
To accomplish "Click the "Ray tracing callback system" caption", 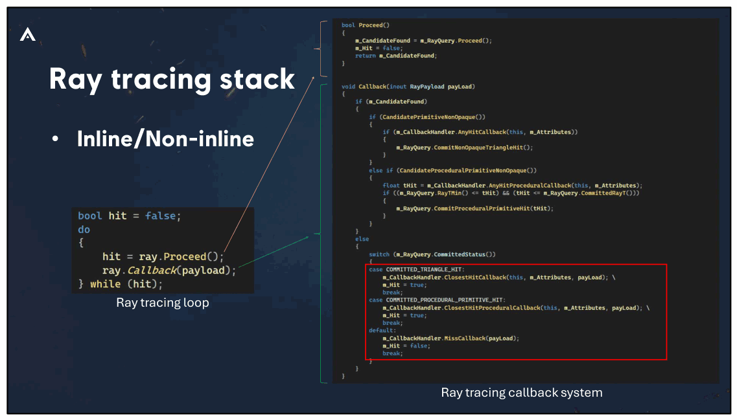I will pyautogui.click(x=522, y=393).
